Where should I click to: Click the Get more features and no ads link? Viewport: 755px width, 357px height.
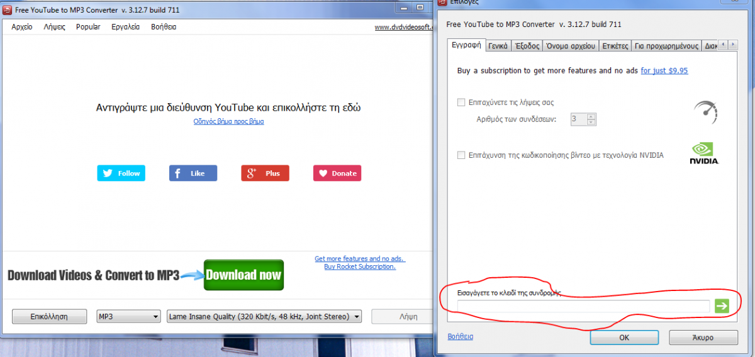[360, 258]
